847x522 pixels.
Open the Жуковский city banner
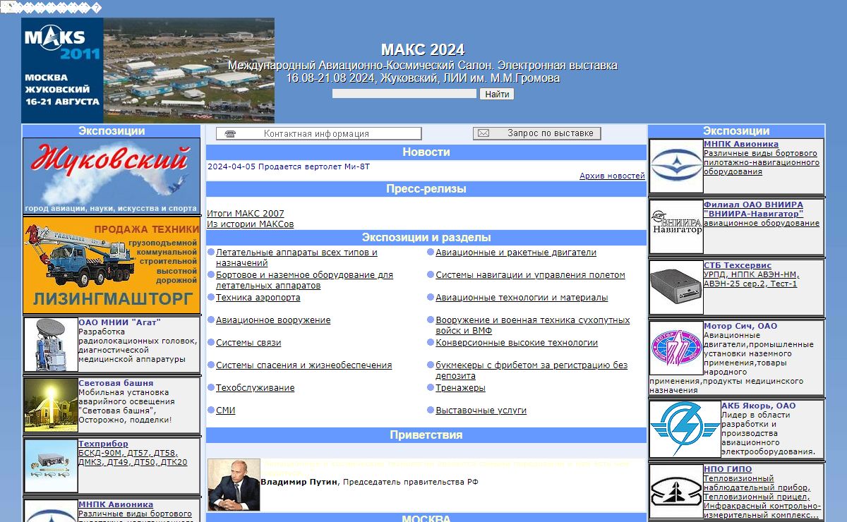[x=112, y=176]
